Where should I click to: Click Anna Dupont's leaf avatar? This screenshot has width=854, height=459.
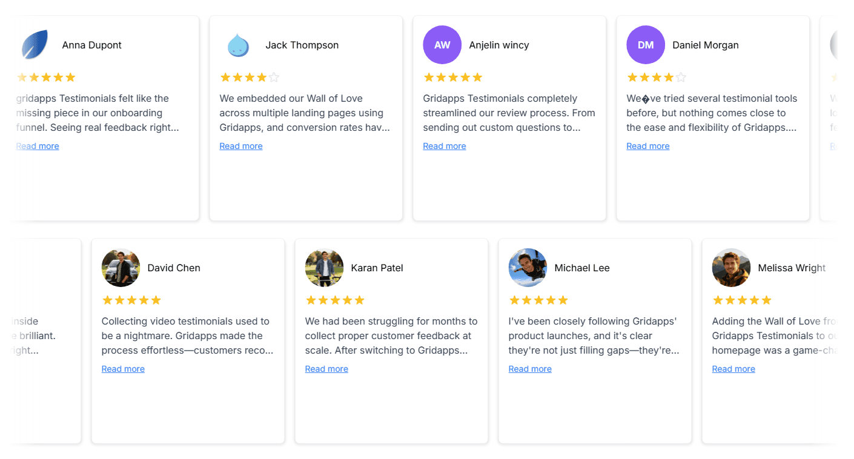pyautogui.click(x=35, y=44)
